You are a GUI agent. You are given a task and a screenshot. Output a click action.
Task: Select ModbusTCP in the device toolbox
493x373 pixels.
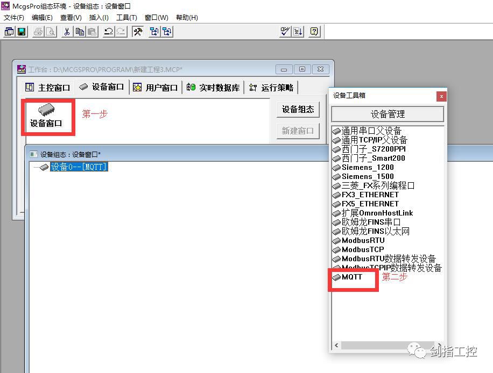click(363, 249)
